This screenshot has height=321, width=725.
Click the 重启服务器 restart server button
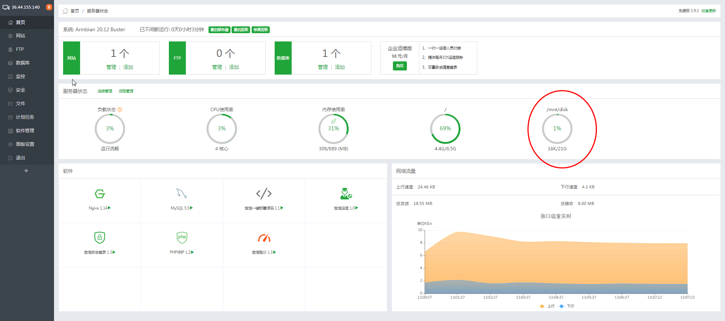[x=220, y=30]
